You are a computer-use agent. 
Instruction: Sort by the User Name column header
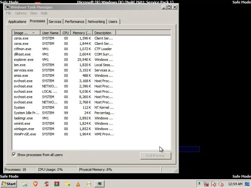(50, 33)
